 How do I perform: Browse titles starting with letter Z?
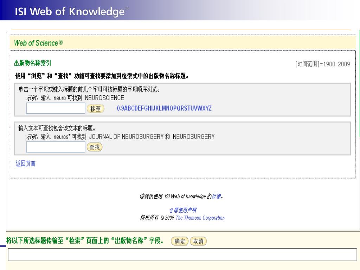[x=210, y=108]
